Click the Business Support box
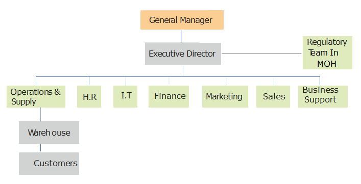Screen dimensions: 361x184 [323, 96]
